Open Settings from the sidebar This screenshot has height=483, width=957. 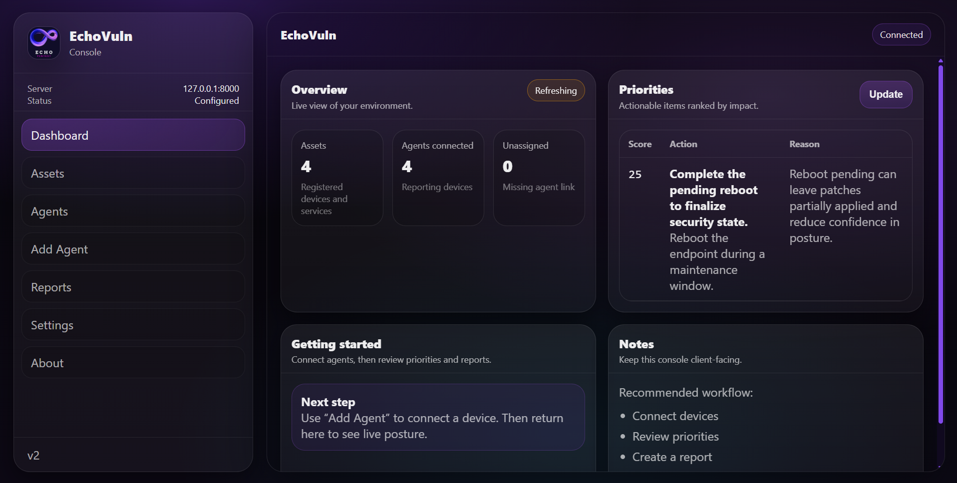pos(133,324)
